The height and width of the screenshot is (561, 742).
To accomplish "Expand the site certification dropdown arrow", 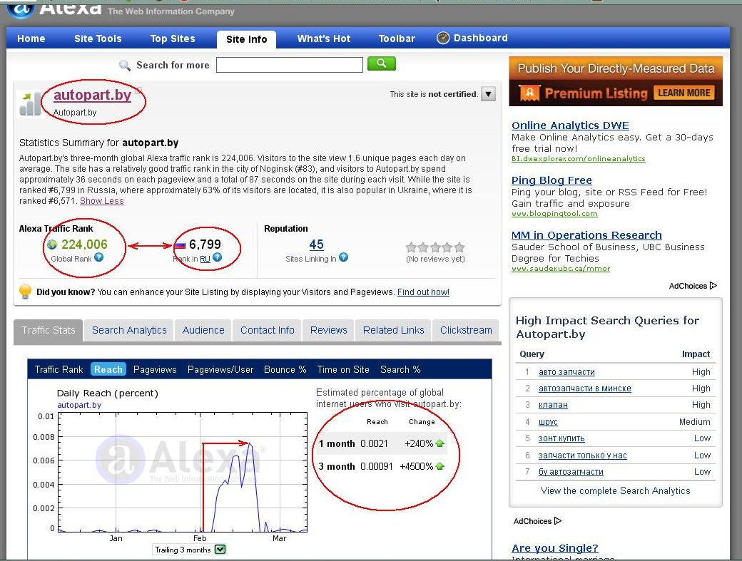I will tap(488, 94).
